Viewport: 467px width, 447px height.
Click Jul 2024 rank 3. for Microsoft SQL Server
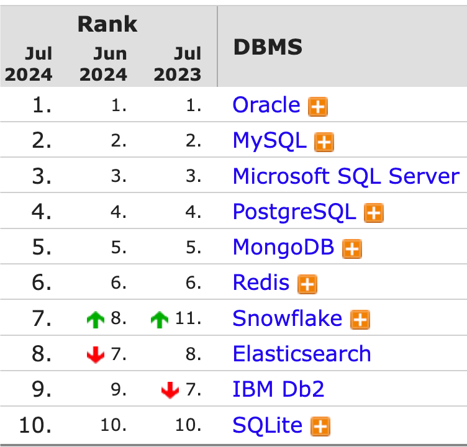point(42,176)
